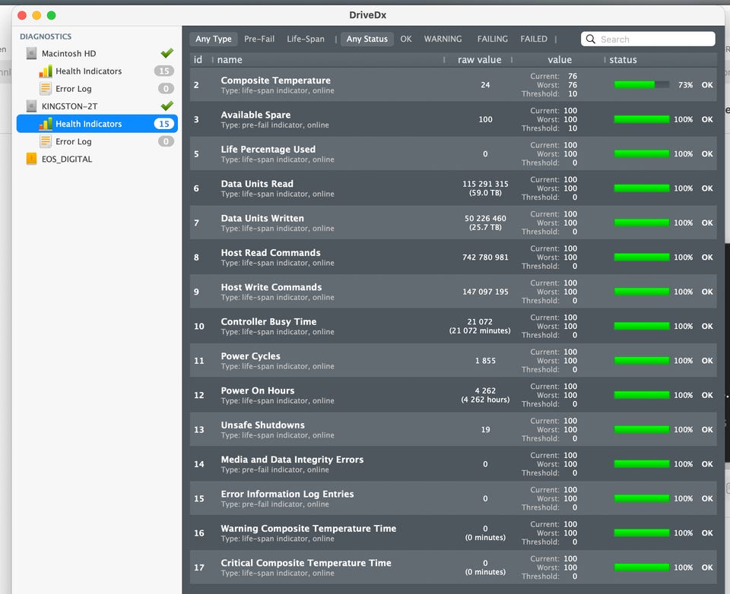Select the Any Type filter

pos(214,39)
